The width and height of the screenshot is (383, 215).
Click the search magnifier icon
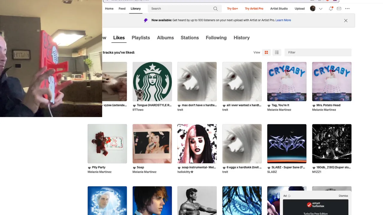tap(215, 9)
